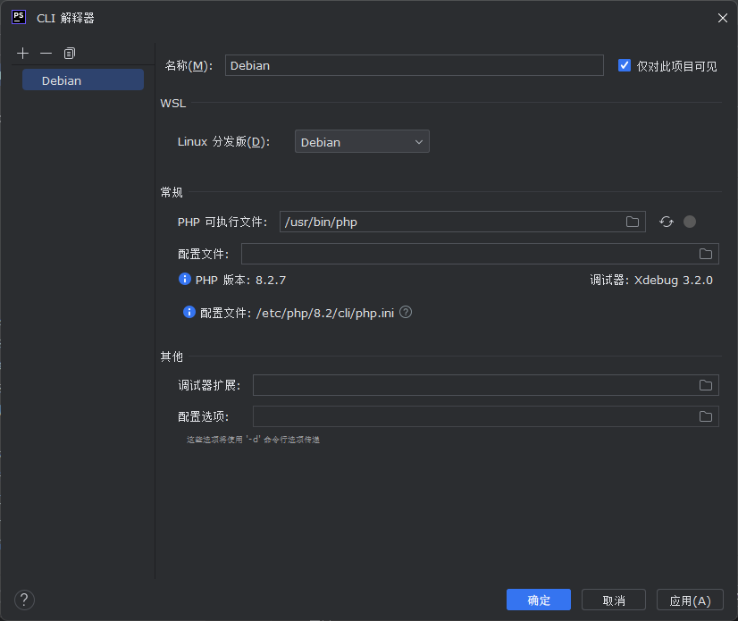Click the 名称(M) label
Screen dimensions: 738x621
click(189, 65)
